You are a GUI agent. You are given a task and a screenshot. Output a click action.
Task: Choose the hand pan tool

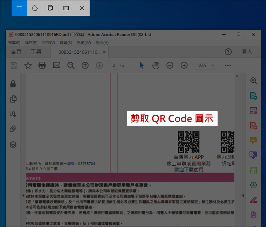coord(155,66)
